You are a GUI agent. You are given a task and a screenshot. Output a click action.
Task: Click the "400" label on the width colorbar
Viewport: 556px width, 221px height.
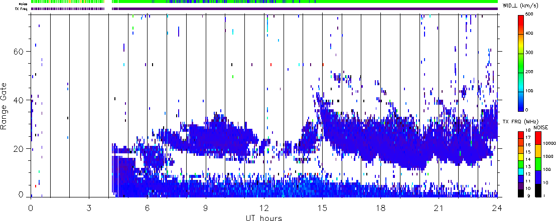pyautogui.click(x=530, y=33)
